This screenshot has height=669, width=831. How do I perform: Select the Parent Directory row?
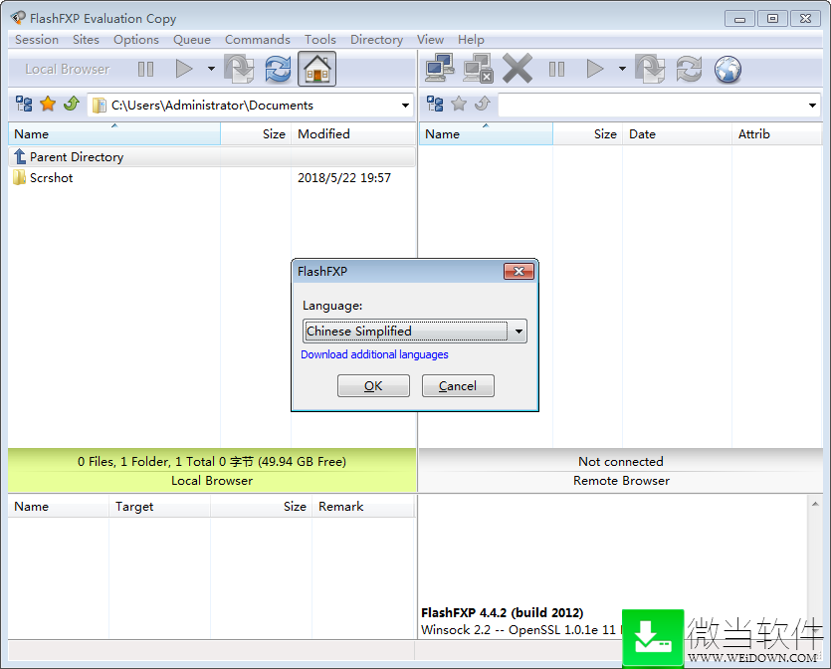tap(212, 157)
